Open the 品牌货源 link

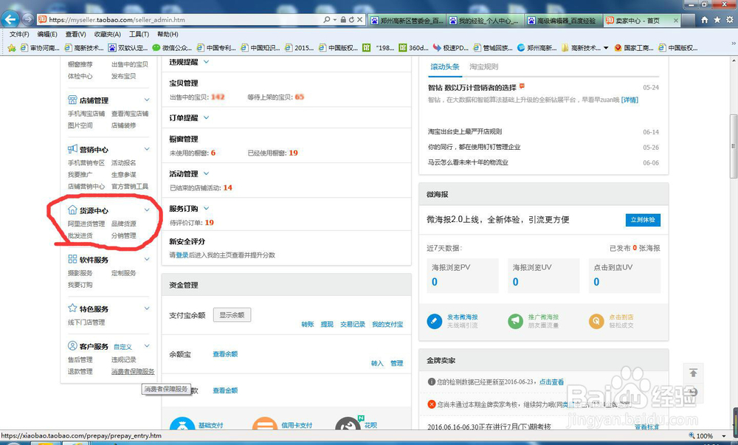pyautogui.click(x=124, y=224)
